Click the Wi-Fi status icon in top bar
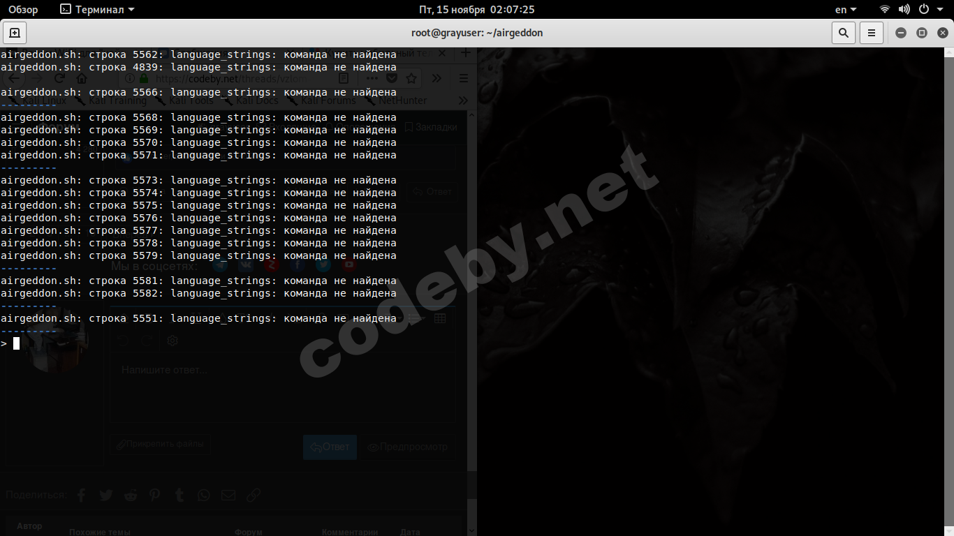 pyautogui.click(x=885, y=10)
